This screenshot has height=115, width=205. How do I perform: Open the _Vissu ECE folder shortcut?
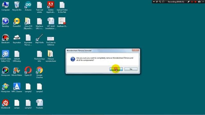pos(28,23)
